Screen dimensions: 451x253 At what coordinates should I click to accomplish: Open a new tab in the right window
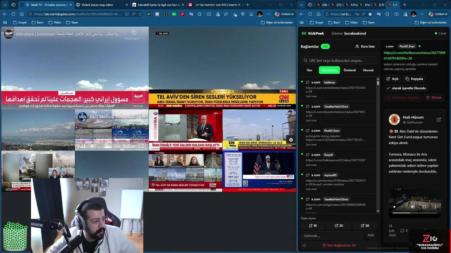click(404, 5)
